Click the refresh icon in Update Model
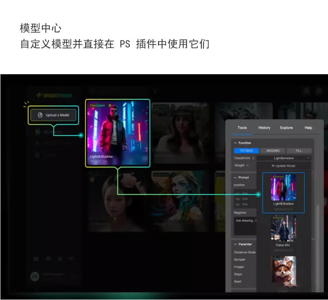Image resolution: width=328 pixels, height=300 pixels. [x=273, y=166]
